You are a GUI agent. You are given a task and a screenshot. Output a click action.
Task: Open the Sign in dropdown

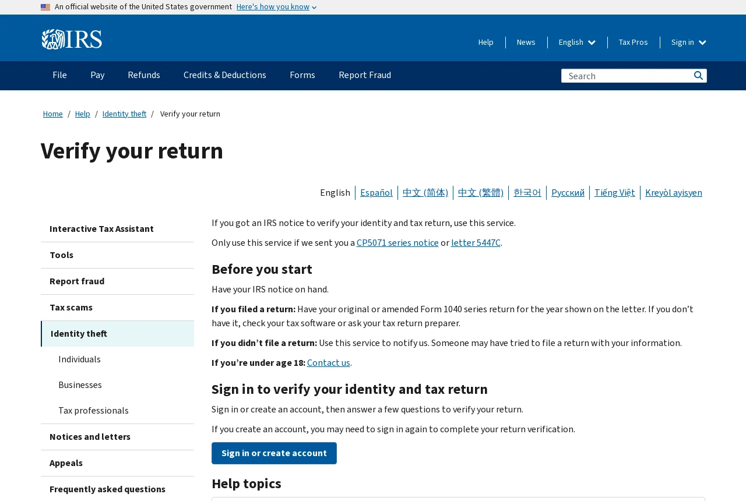pyautogui.click(x=689, y=42)
